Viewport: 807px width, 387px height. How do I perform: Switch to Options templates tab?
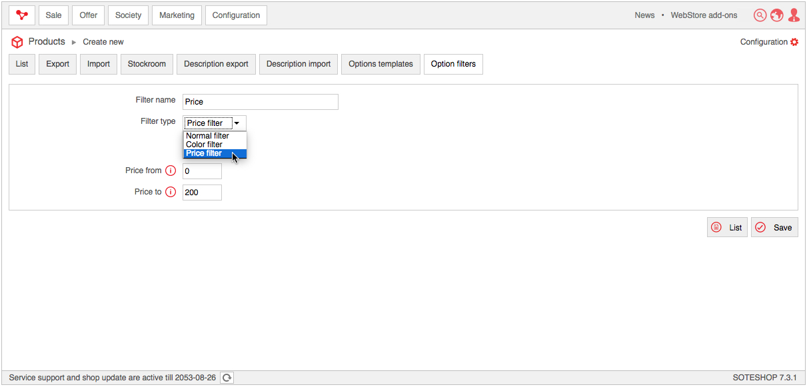[381, 64]
